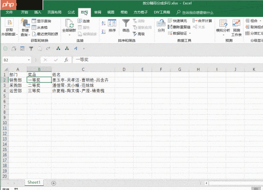This screenshot has height=190, width=263.
Task: Open Recent Sources (最近使用的源)
Action: click(x=45, y=34)
